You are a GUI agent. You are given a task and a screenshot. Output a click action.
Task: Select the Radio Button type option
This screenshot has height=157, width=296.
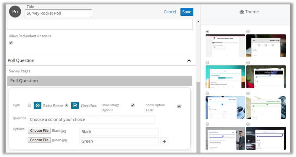pos(29,105)
